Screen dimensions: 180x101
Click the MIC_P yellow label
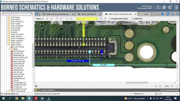pyautogui.click(x=84, y=29)
